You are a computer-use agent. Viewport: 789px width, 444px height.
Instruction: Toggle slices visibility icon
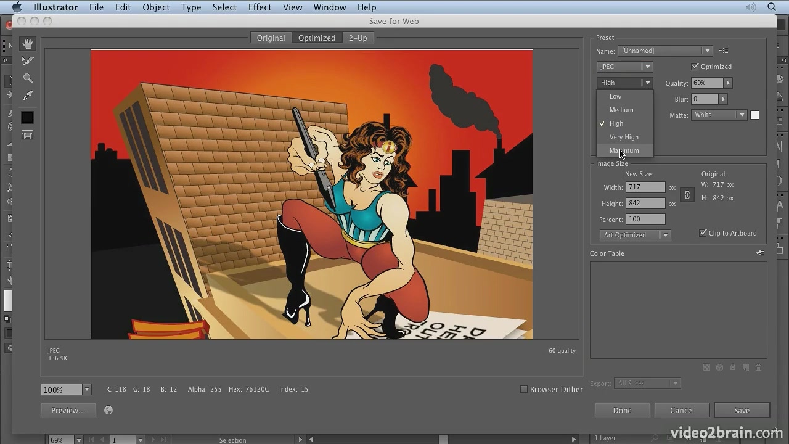point(27,135)
